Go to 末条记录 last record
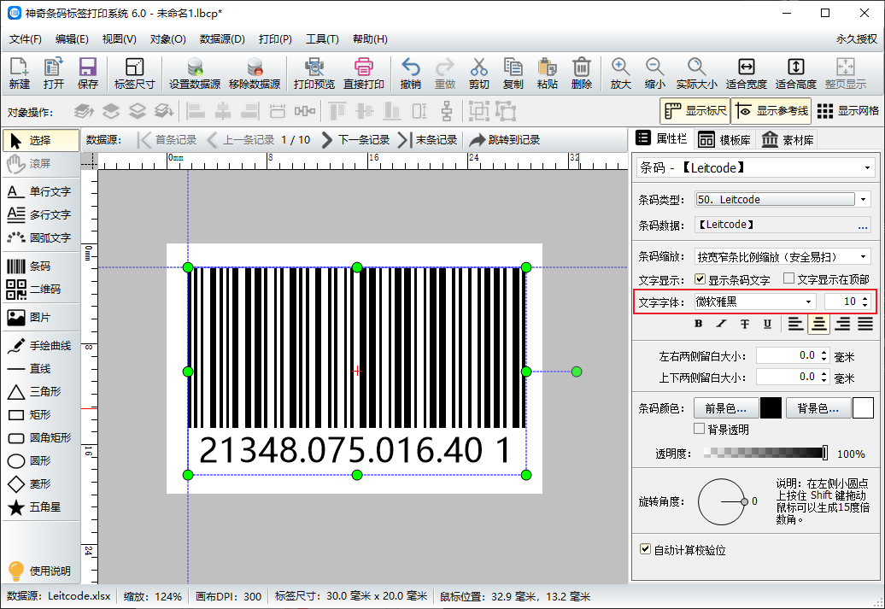The height and width of the screenshot is (609, 885). coord(428,139)
